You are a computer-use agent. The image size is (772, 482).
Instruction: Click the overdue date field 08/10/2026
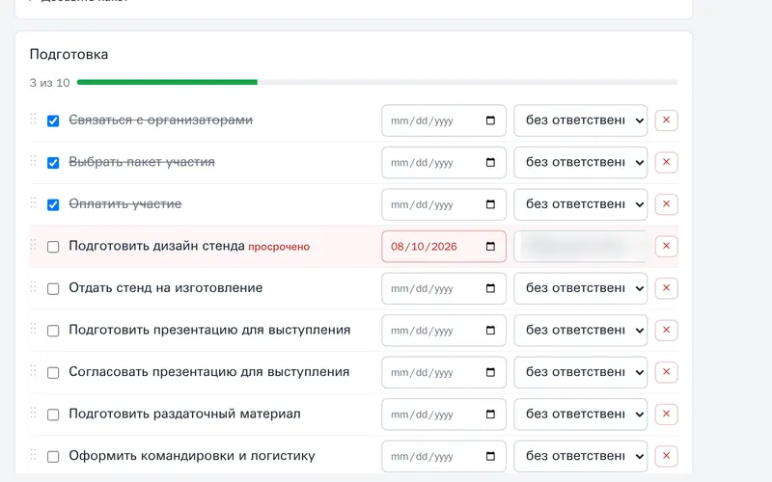coord(444,247)
